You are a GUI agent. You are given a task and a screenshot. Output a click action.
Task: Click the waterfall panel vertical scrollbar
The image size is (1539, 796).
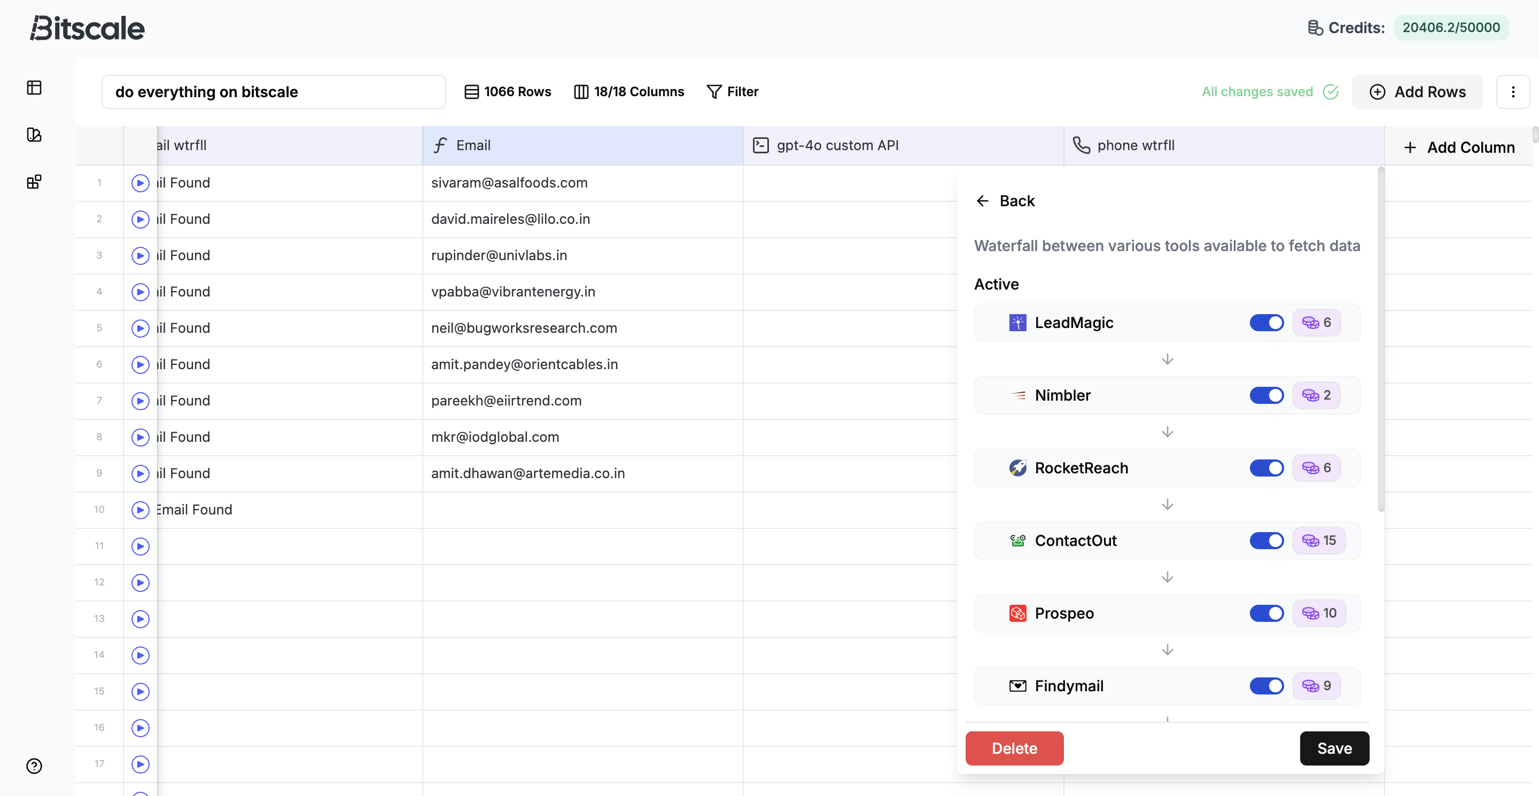coord(1381,340)
